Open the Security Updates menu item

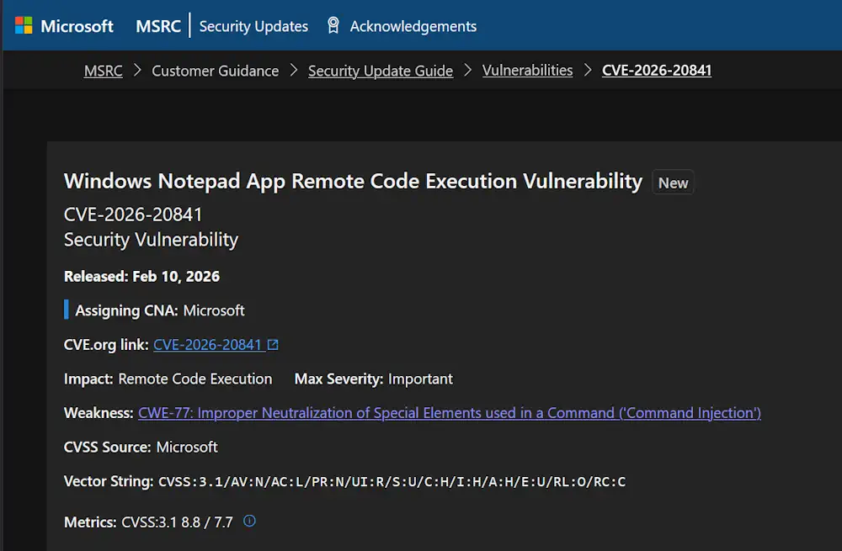click(253, 26)
